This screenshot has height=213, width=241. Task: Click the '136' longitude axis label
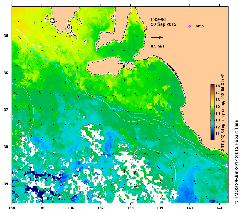71,208
